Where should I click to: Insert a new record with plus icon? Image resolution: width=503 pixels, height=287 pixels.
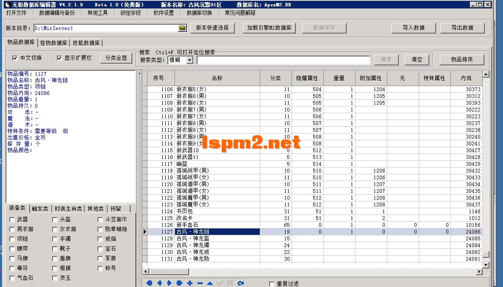pyautogui.click(x=189, y=283)
